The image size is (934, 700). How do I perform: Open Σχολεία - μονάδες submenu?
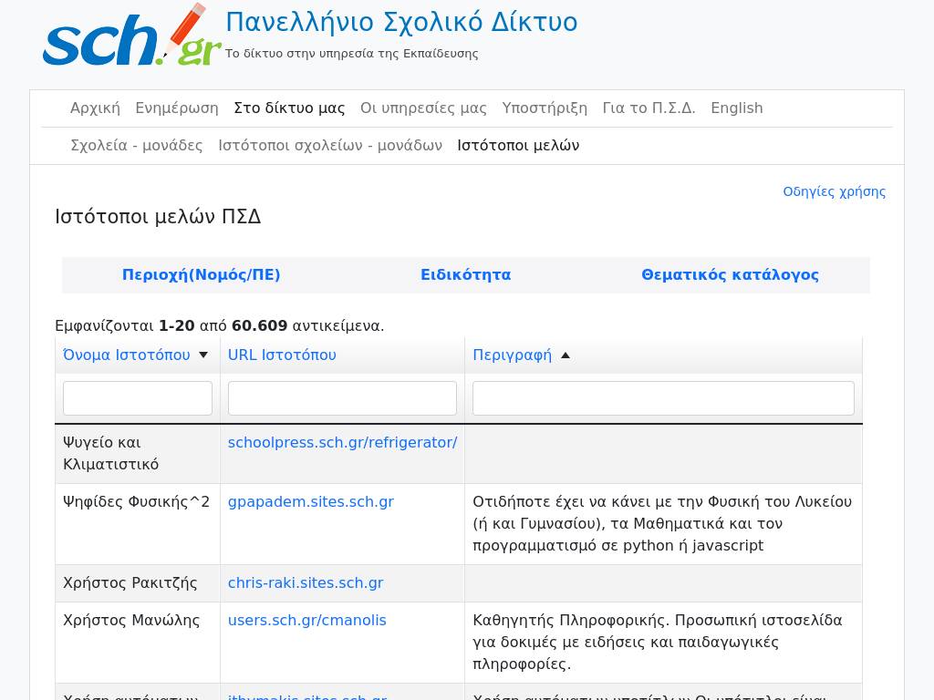[x=137, y=145]
